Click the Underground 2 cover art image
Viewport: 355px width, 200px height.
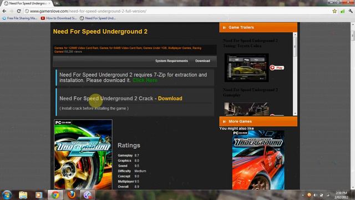pos(83,154)
